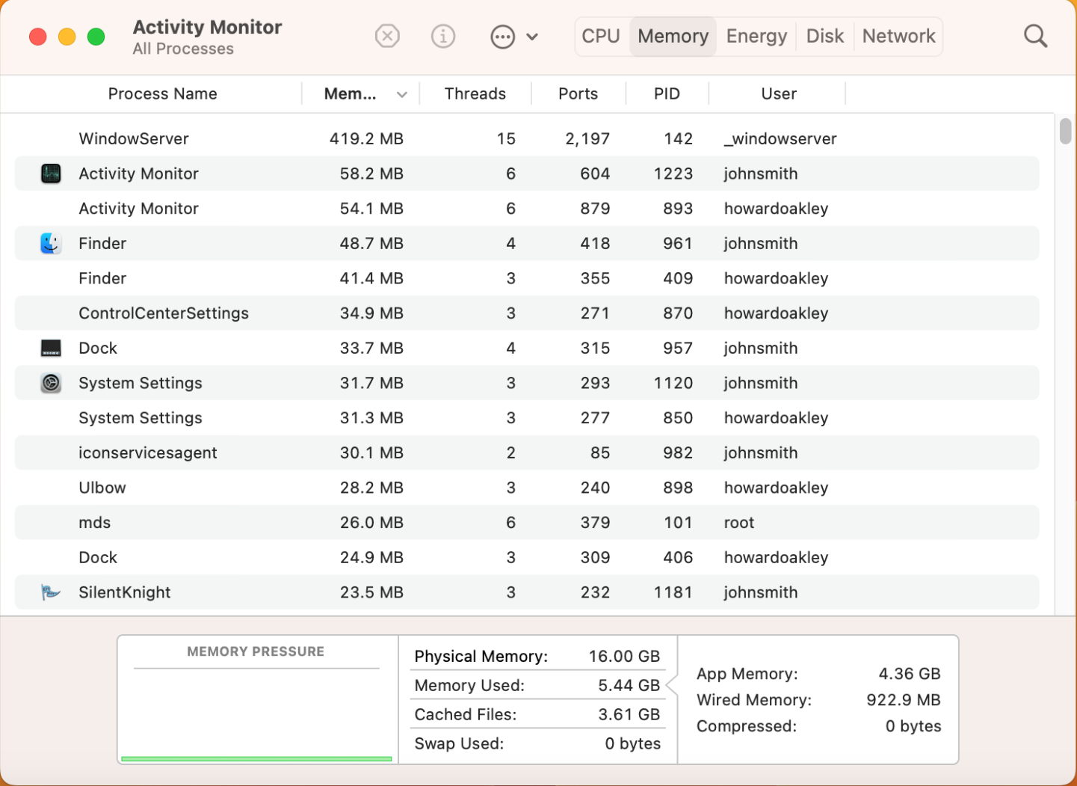1077x786 pixels.
Task: Click the Mem column header to change sorting
Action: (x=351, y=93)
